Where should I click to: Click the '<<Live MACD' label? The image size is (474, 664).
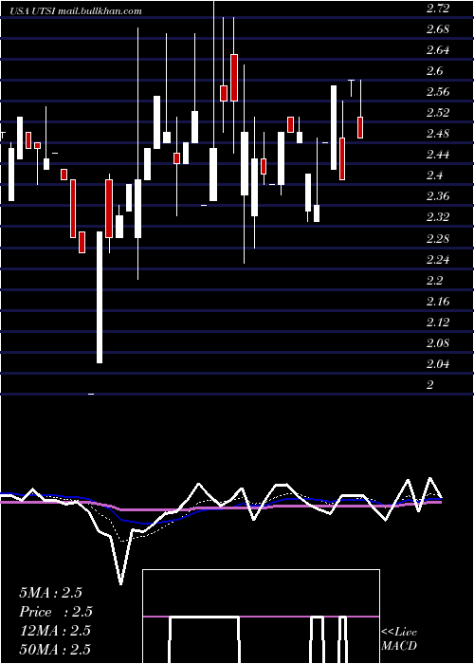pos(399,639)
